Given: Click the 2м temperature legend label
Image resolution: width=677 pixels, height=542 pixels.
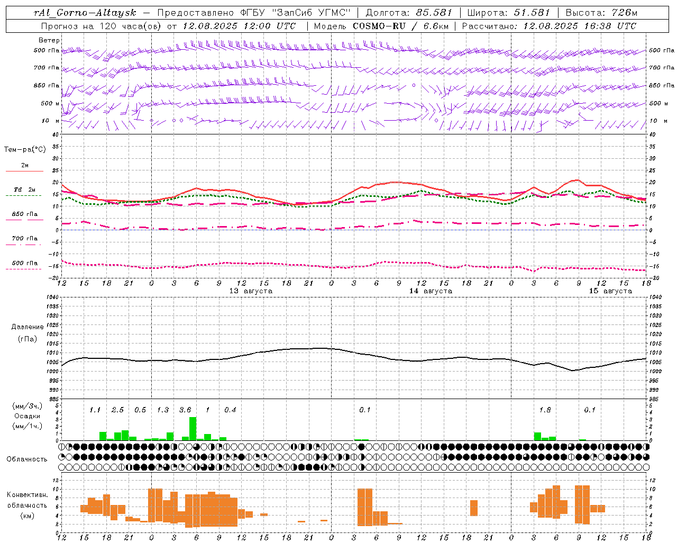Looking at the screenshot, I should [25, 166].
